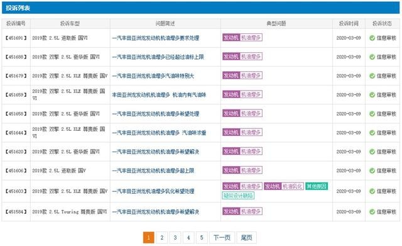Click the green check icon for complaint 451688

click(372, 57)
